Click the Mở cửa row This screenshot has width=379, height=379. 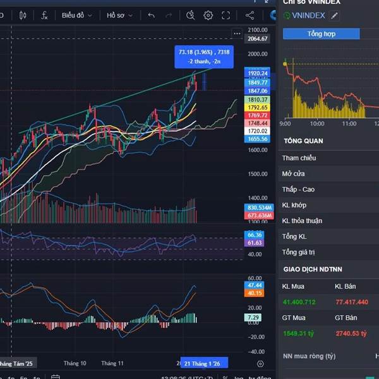tap(328, 174)
